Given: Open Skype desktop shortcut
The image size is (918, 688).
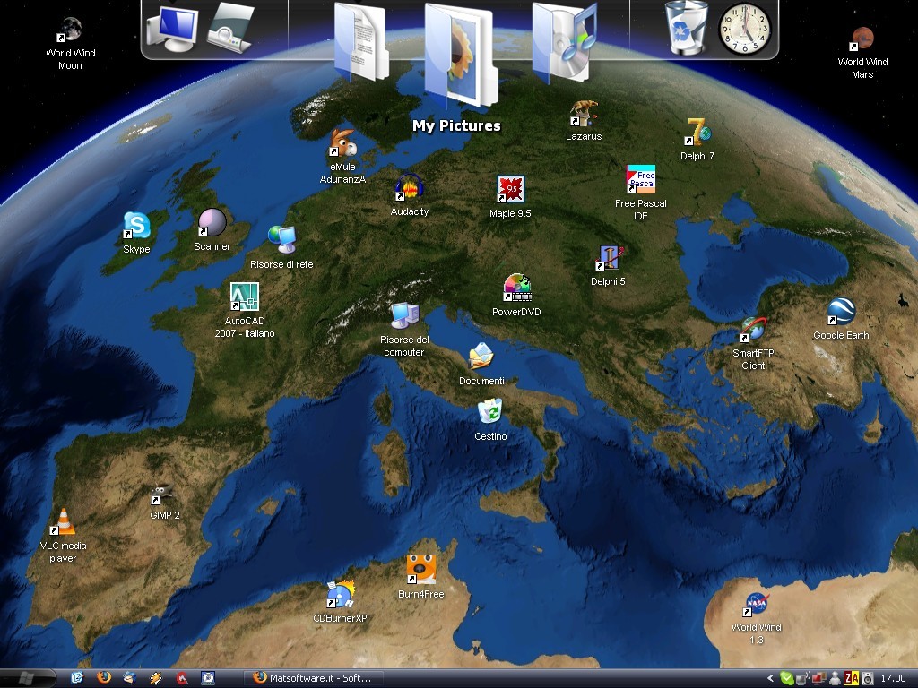Looking at the screenshot, I should pyautogui.click(x=136, y=233).
